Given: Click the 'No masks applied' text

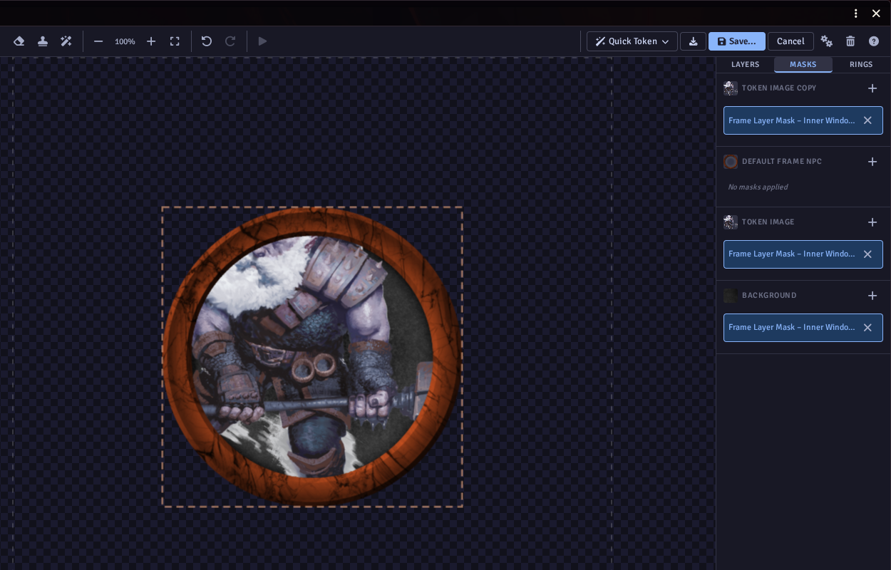Looking at the screenshot, I should pos(758,187).
